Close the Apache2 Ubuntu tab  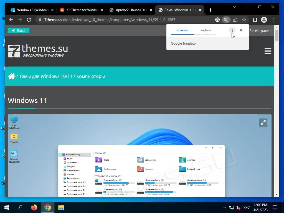point(151,10)
